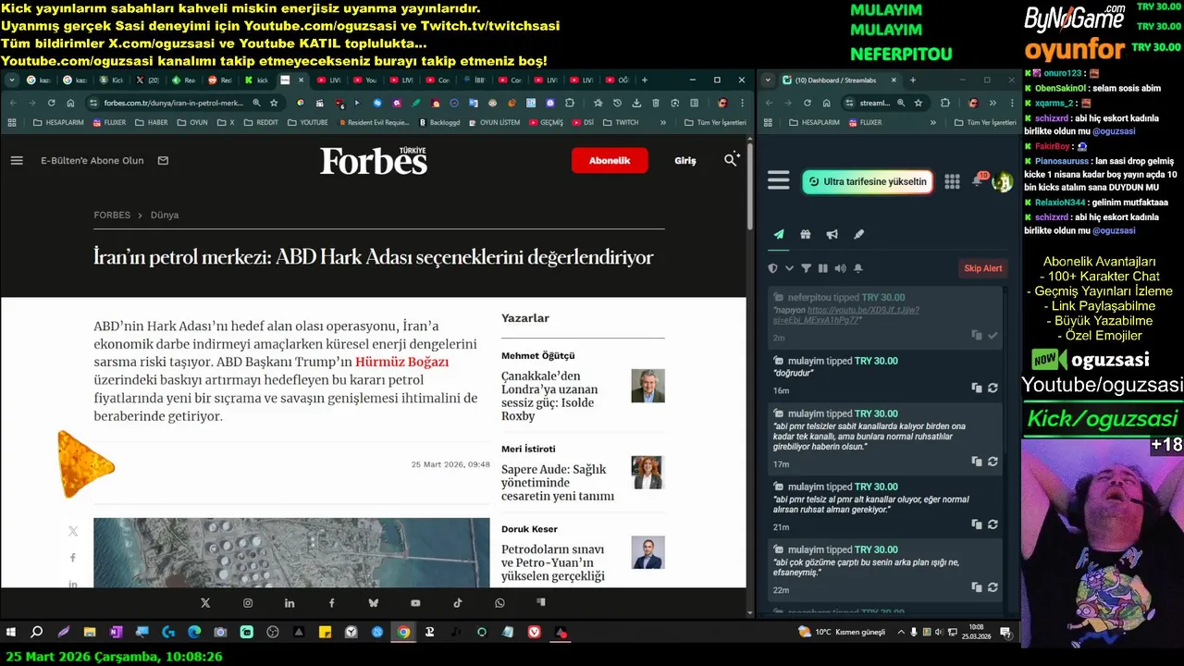Open Instagram icon in the Forbes bottom bar
1184x666 pixels.
pyautogui.click(x=248, y=603)
